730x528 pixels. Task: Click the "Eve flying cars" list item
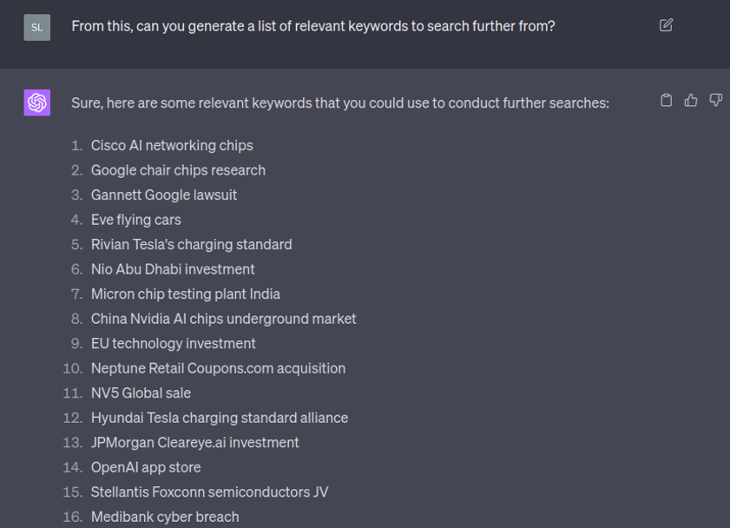coord(136,220)
